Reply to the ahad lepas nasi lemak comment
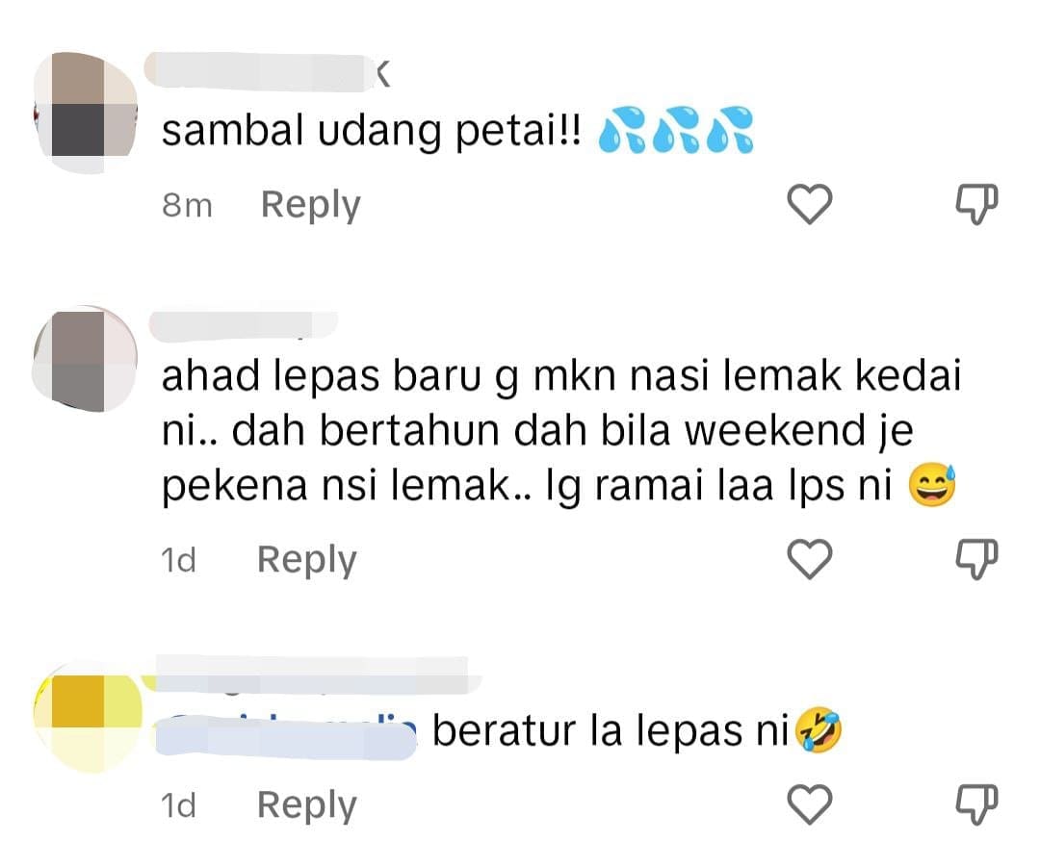This screenshot has height=866, width=1040. (x=307, y=560)
